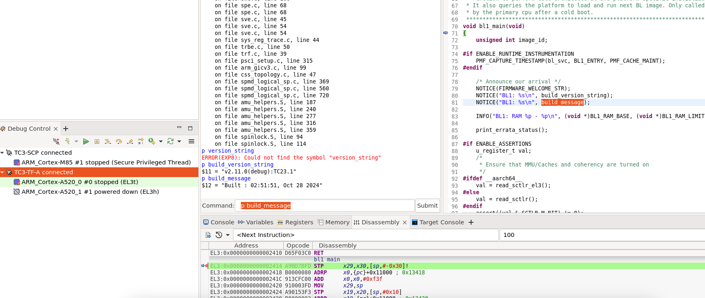
Task: Open the Debug from dropdown arrow
Action: coord(161,141)
